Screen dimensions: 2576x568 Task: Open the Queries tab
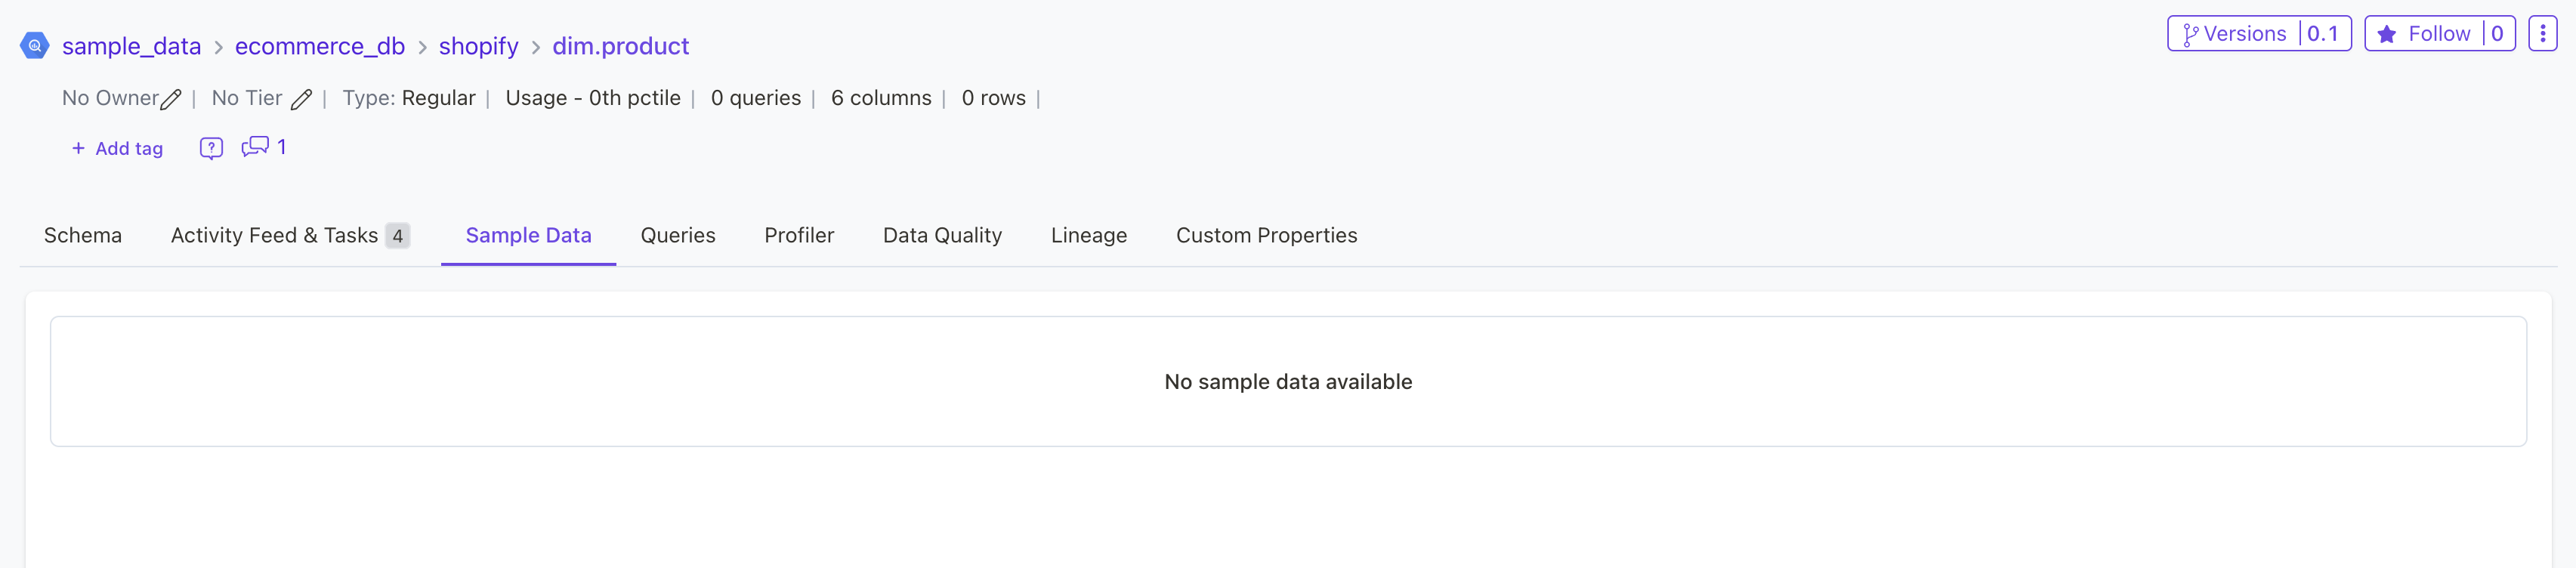point(678,235)
